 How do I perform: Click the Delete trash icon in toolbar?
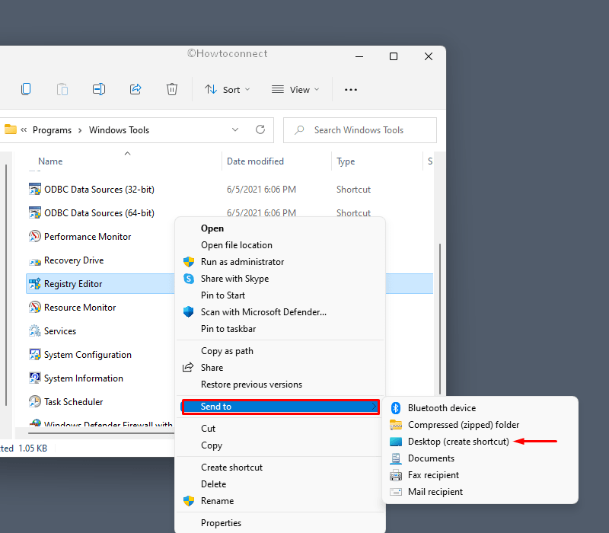click(172, 89)
